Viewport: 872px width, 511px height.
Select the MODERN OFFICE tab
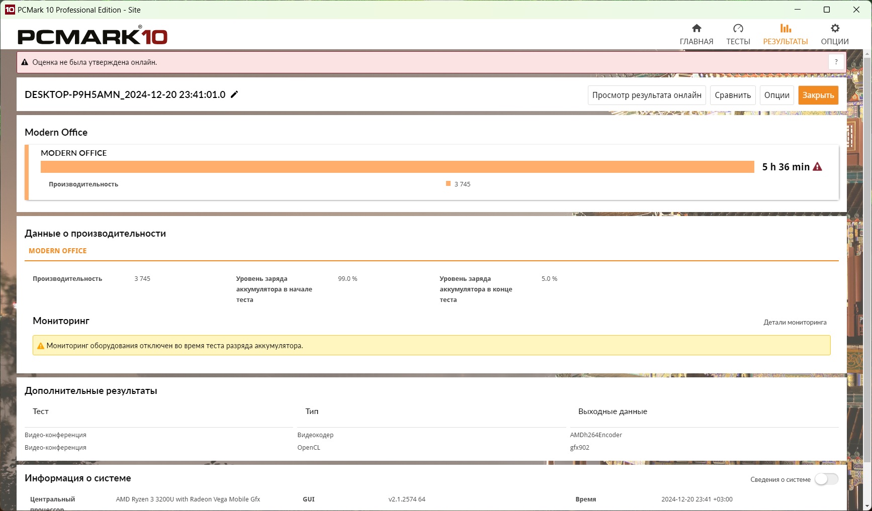click(58, 251)
